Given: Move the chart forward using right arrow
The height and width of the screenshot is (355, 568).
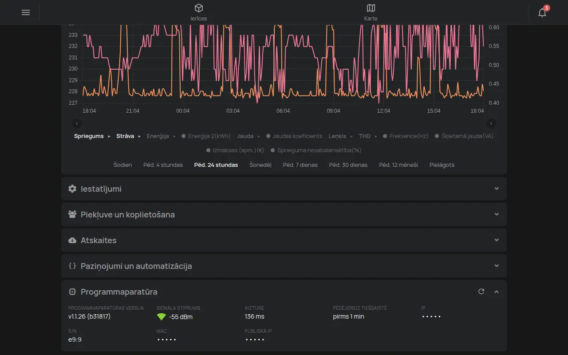Looking at the screenshot, I should 491,123.
